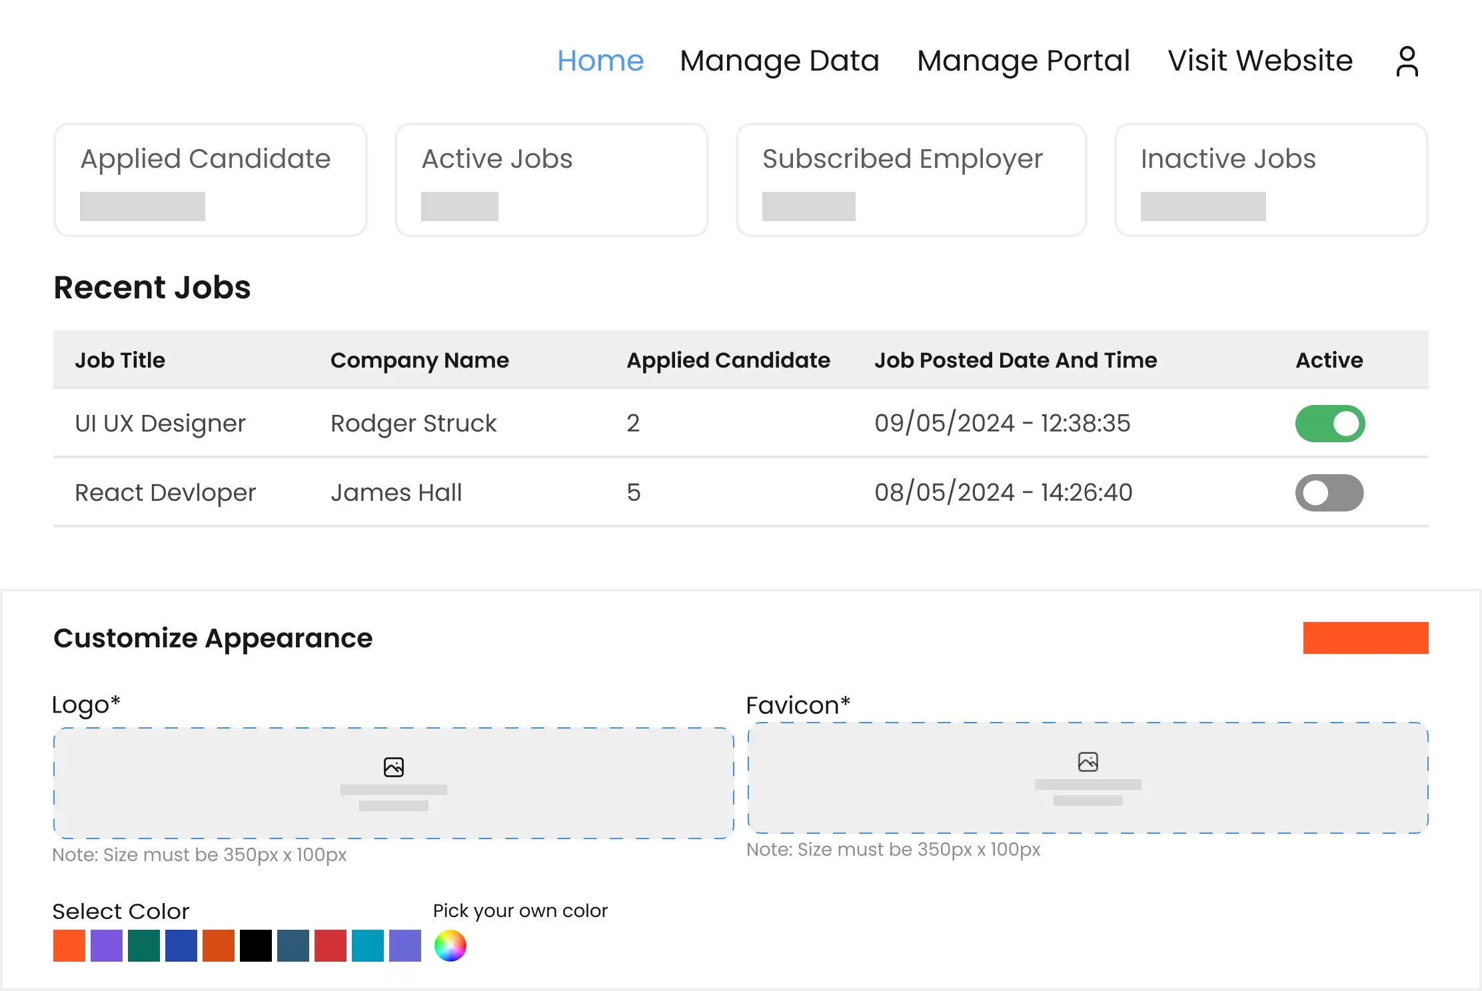Click applied candidate count 5 for React Devloper

634,493
